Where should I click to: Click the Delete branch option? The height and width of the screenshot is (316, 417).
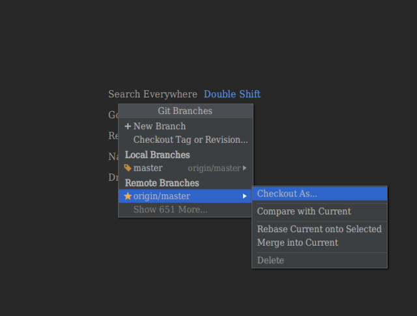click(x=270, y=261)
